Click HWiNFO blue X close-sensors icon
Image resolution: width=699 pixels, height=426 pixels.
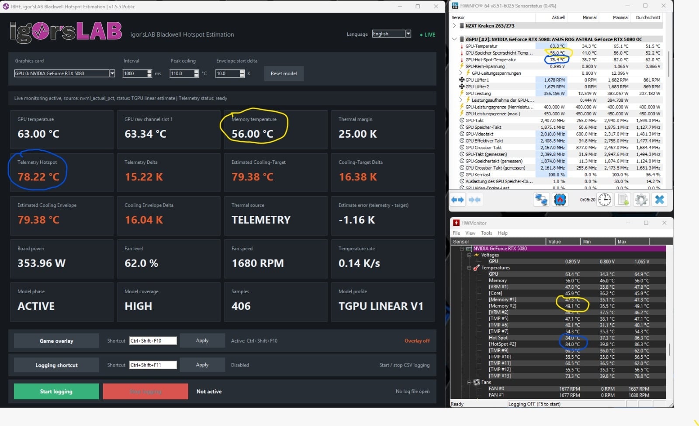click(660, 200)
